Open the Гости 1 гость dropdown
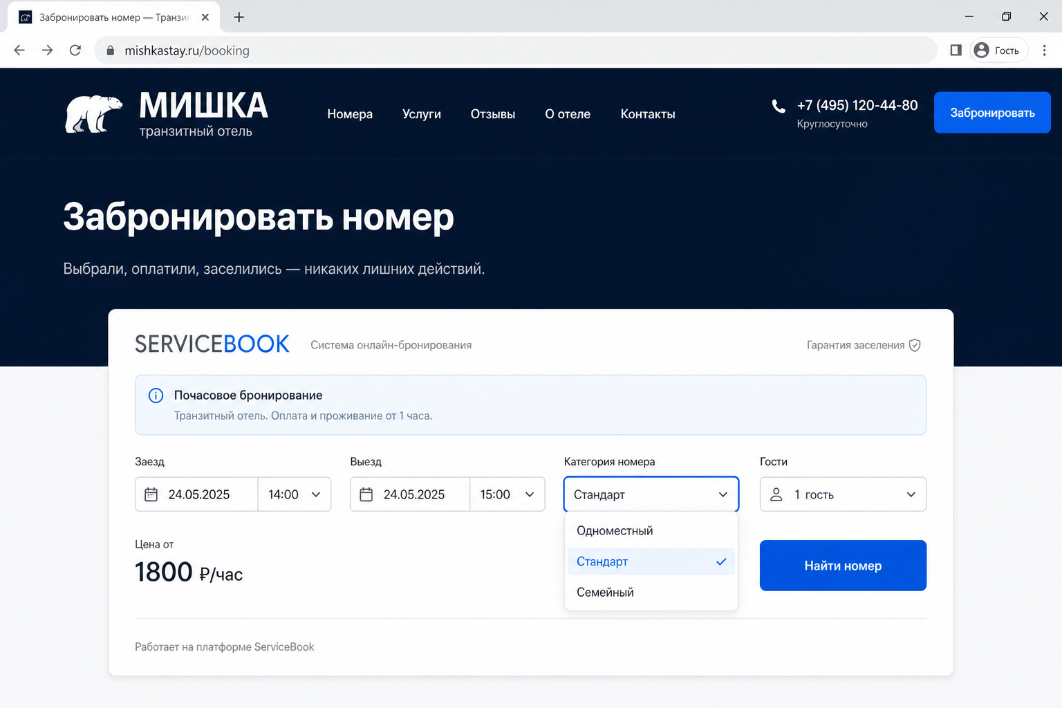 pos(843,494)
